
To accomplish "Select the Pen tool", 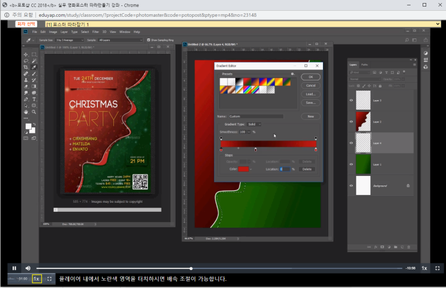I will point(26,99).
